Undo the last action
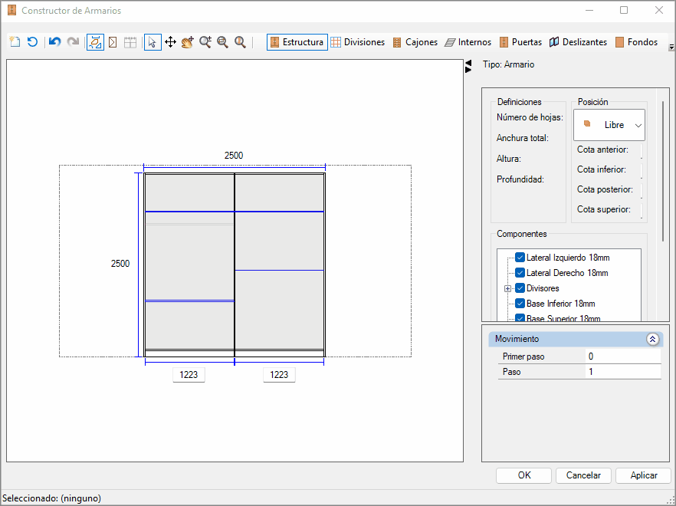 coord(54,42)
